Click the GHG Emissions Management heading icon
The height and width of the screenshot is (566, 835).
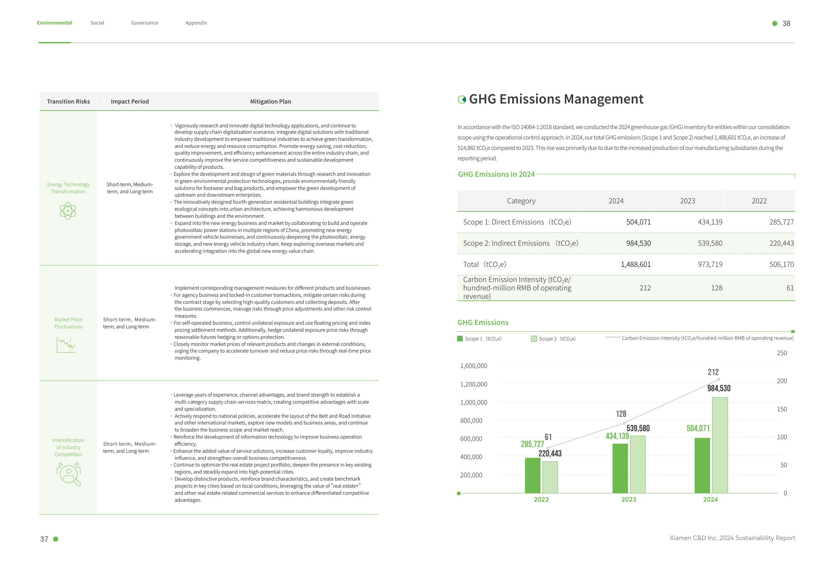coord(462,99)
